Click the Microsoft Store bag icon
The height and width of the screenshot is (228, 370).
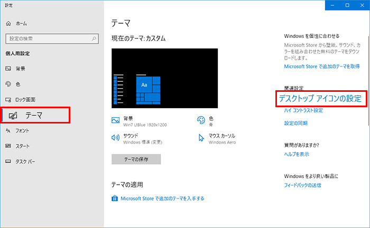tap(115, 198)
